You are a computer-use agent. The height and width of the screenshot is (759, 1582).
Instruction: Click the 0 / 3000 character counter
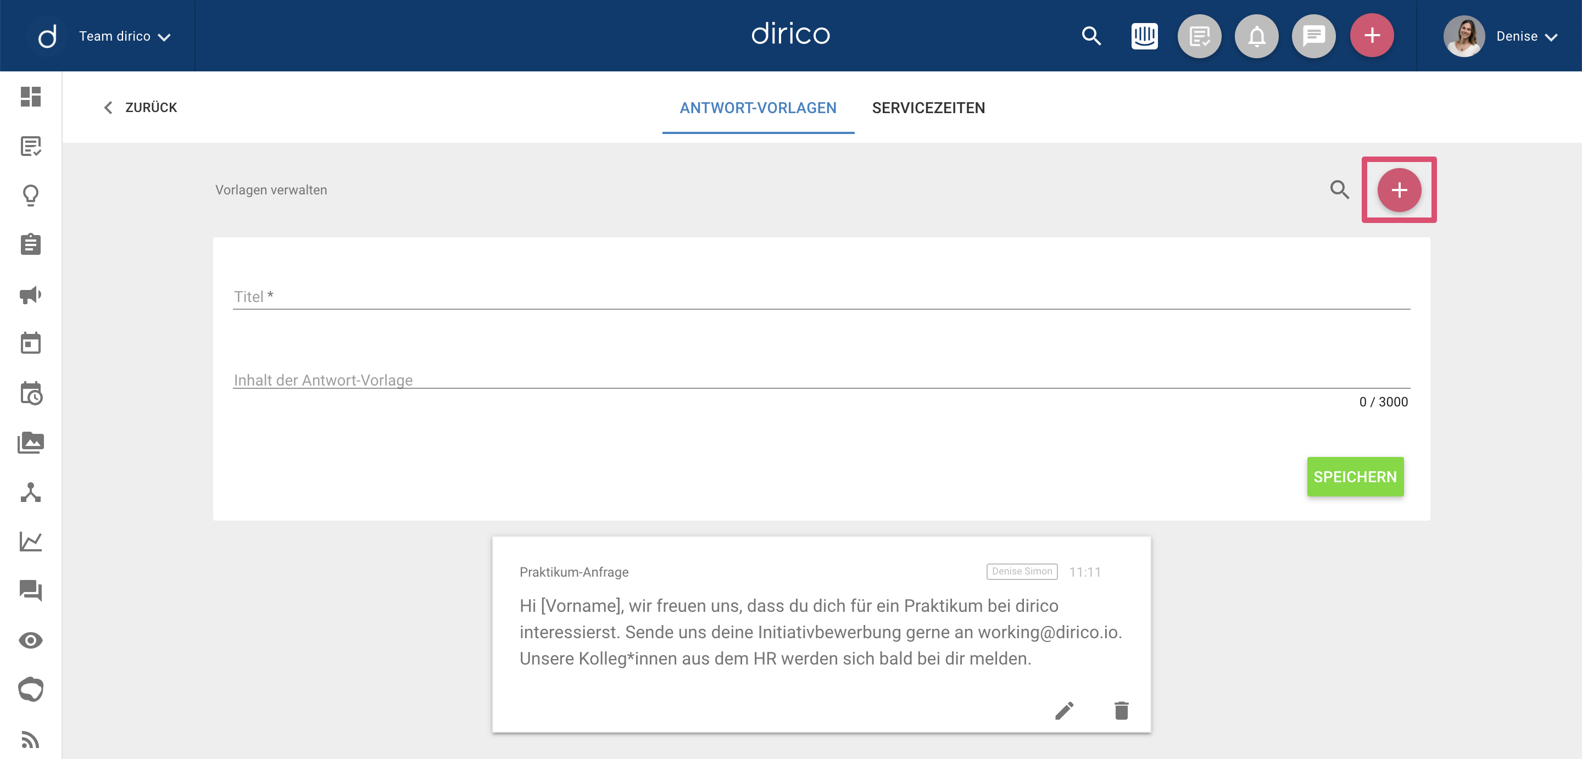coord(1383,402)
